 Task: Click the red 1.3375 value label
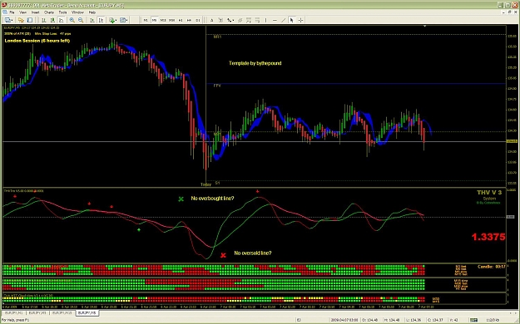(x=488, y=237)
